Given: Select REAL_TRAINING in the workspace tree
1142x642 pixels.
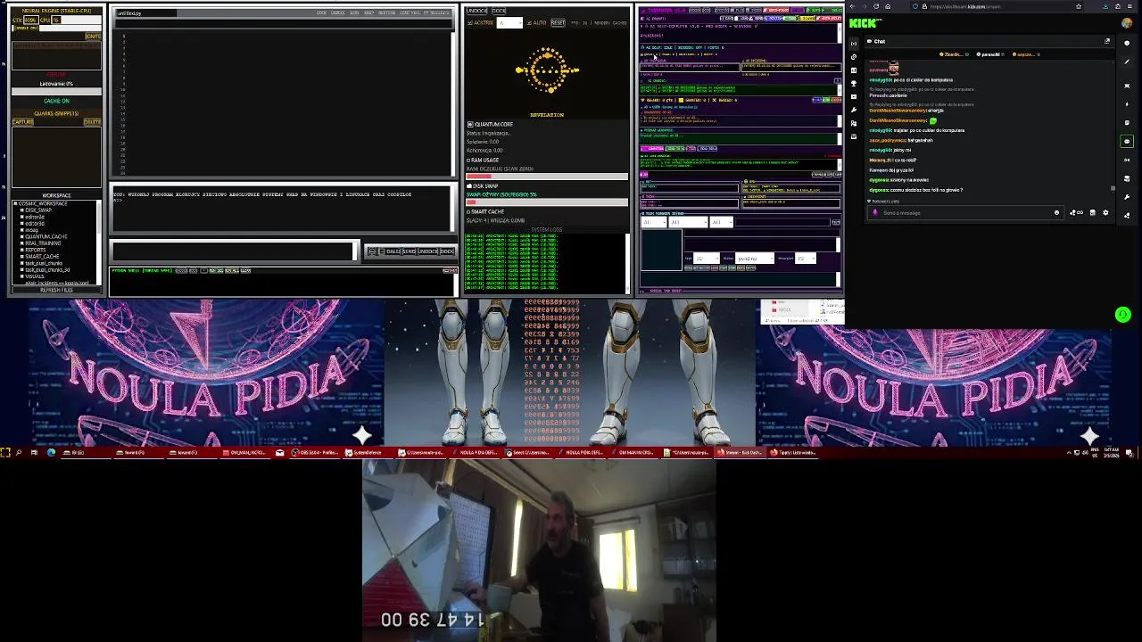Looking at the screenshot, I should (x=43, y=243).
